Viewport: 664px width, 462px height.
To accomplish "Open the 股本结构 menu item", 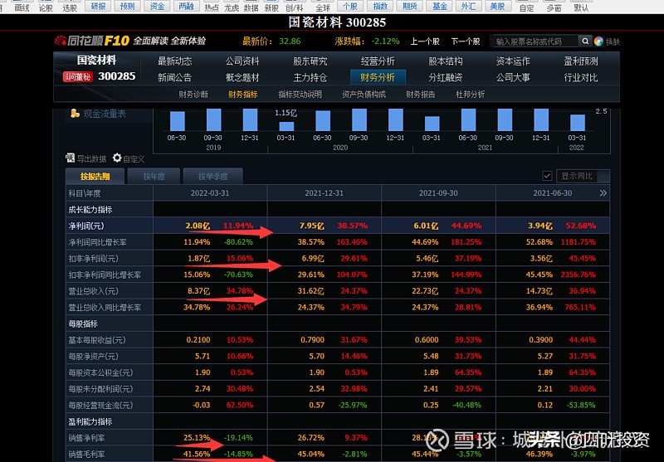I will click(446, 61).
